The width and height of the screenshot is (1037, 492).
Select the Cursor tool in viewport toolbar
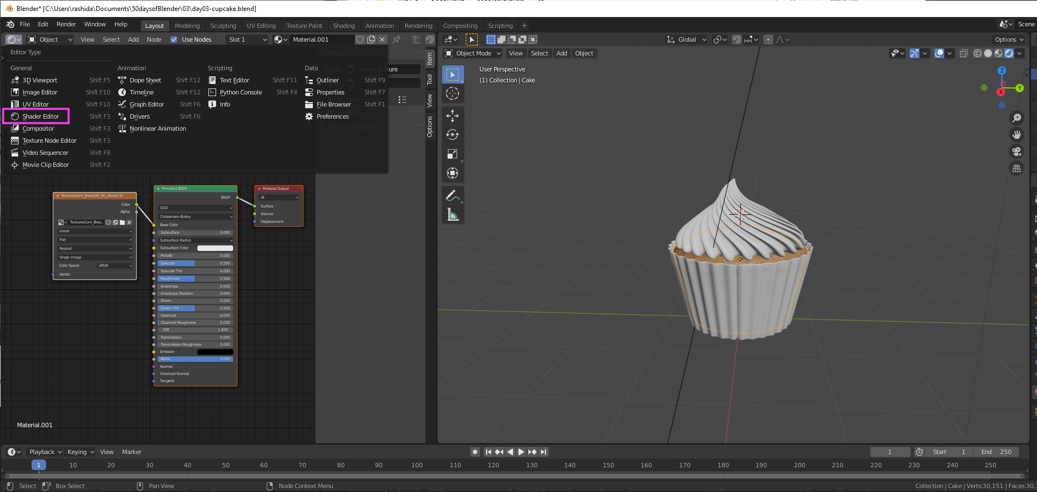[453, 93]
